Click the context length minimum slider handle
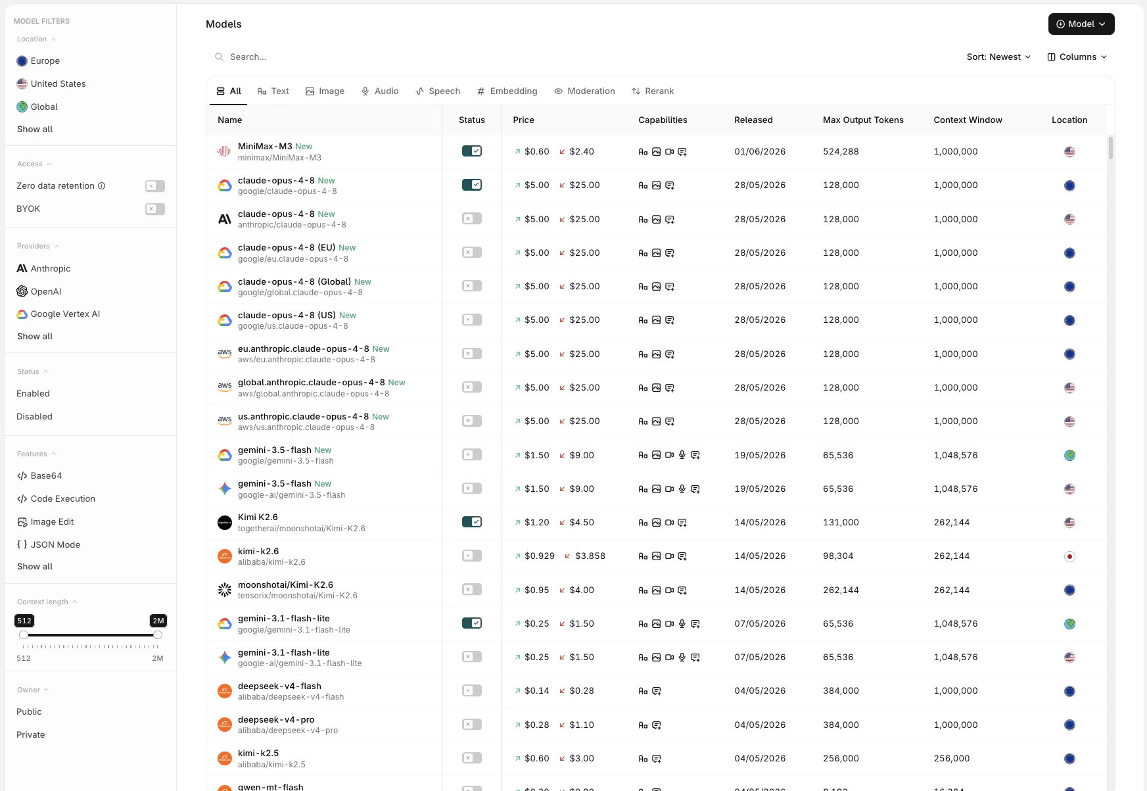The image size is (1147, 791). (24, 635)
